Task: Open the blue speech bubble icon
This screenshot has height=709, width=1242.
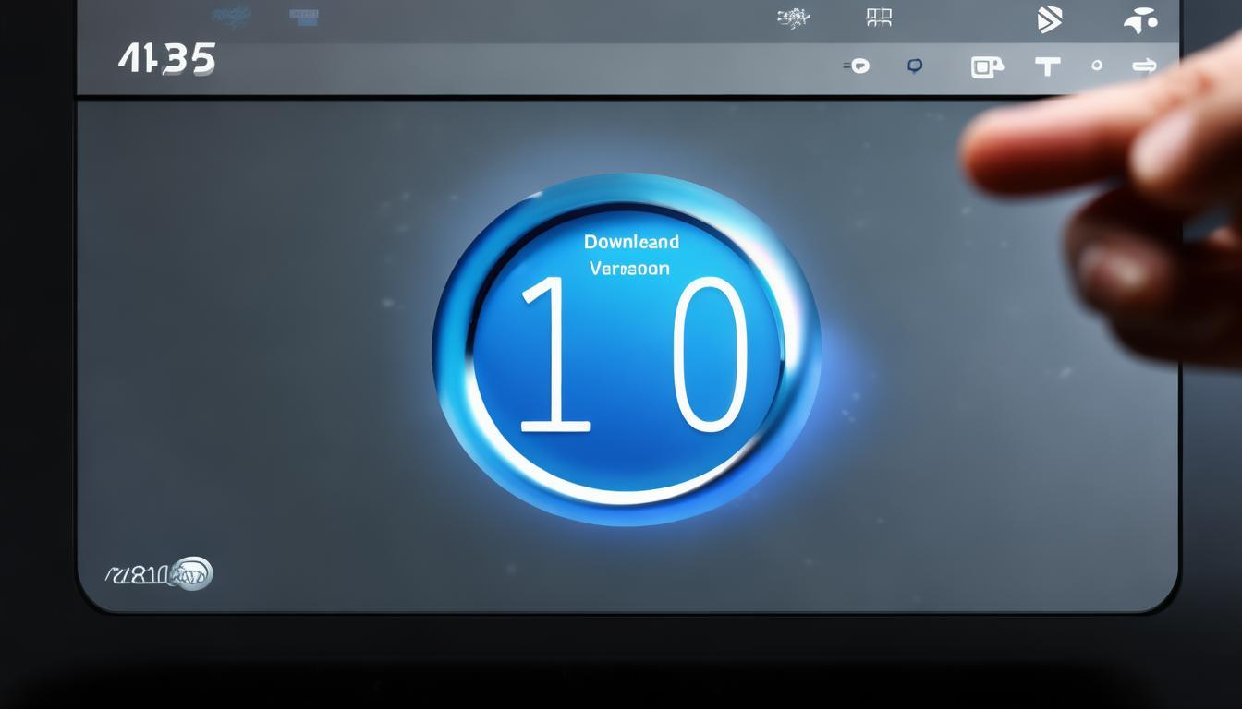Action: [x=915, y=66]
